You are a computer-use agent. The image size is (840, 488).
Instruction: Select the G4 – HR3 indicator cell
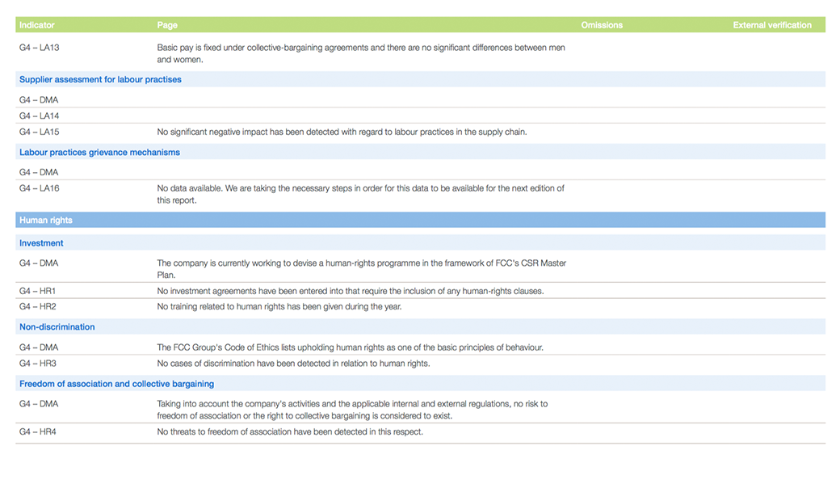tap(38, 364)
